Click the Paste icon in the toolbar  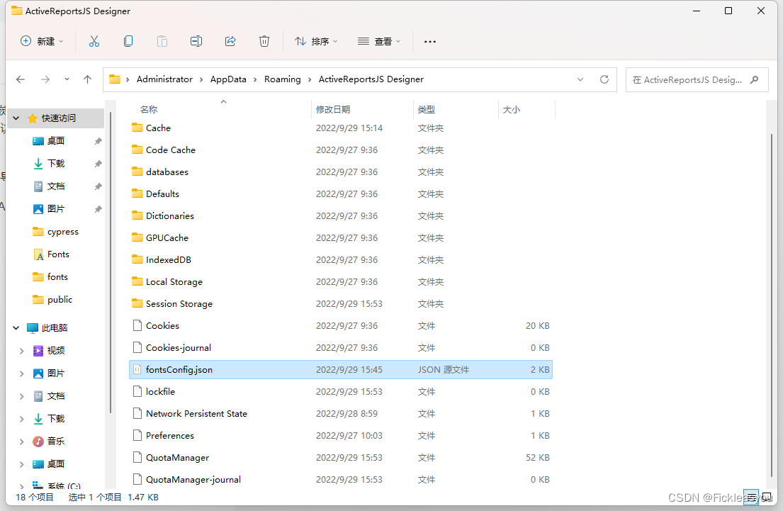click(x=162, y=41)
